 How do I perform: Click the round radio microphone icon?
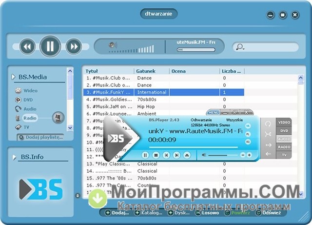[58, 118]
